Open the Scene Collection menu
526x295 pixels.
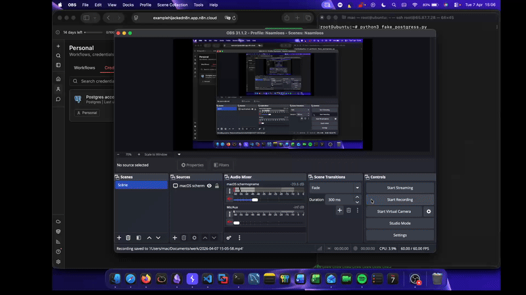pos(172,5)
